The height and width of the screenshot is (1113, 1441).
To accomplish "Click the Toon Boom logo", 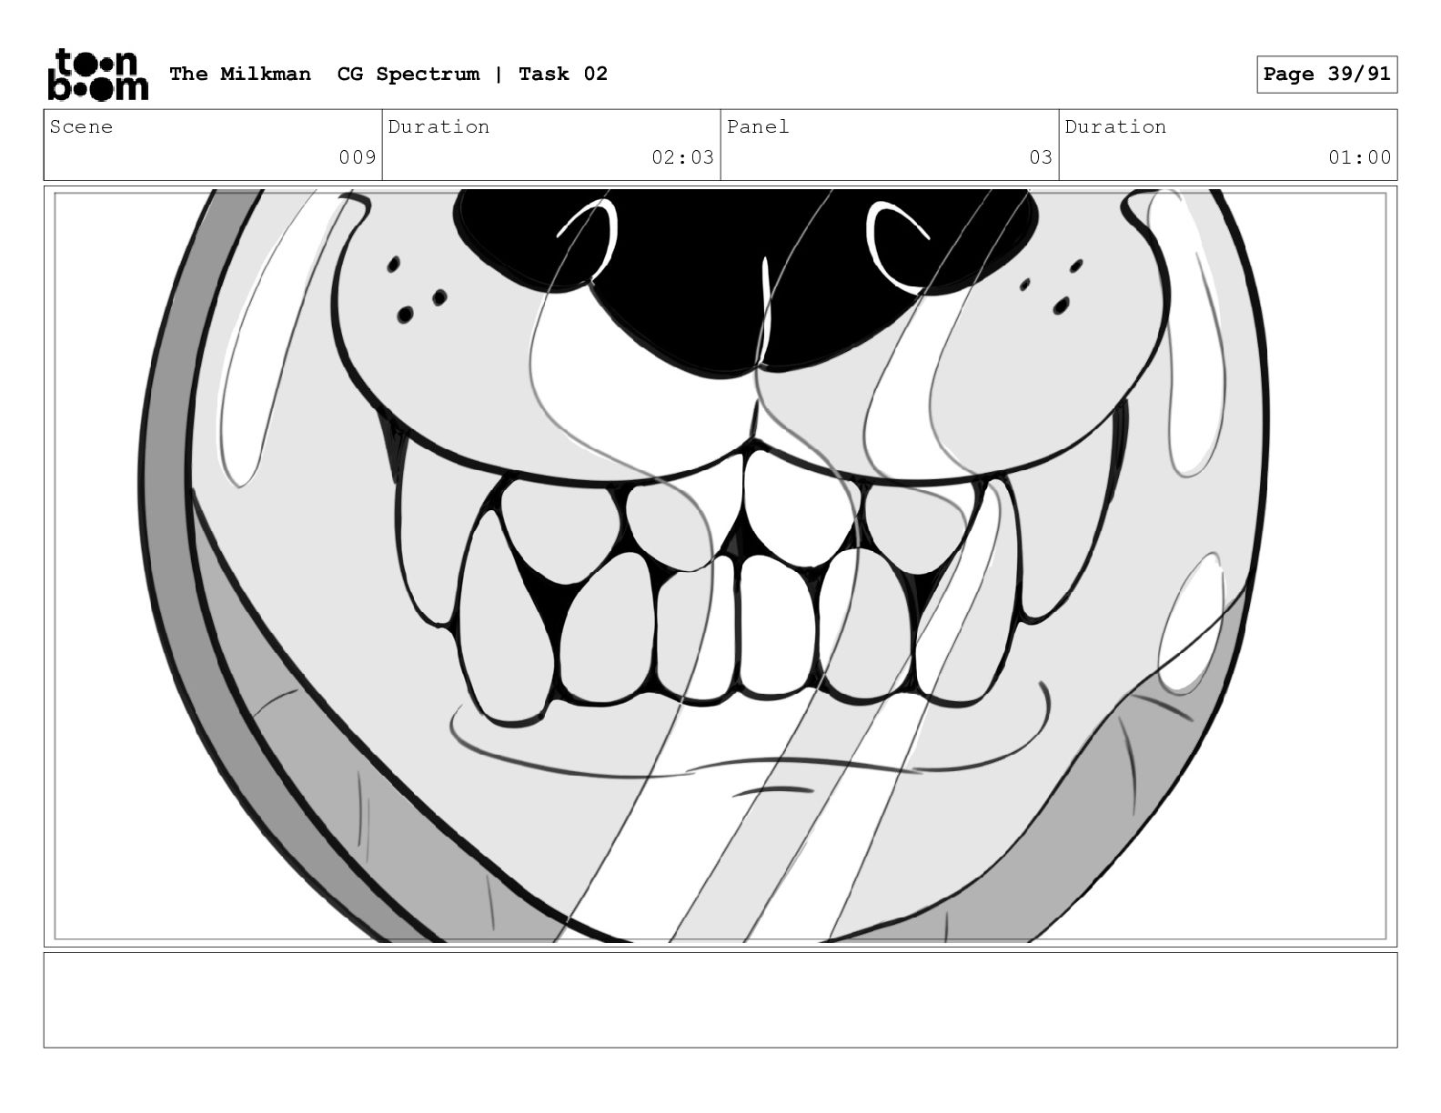I will (97, 74).
